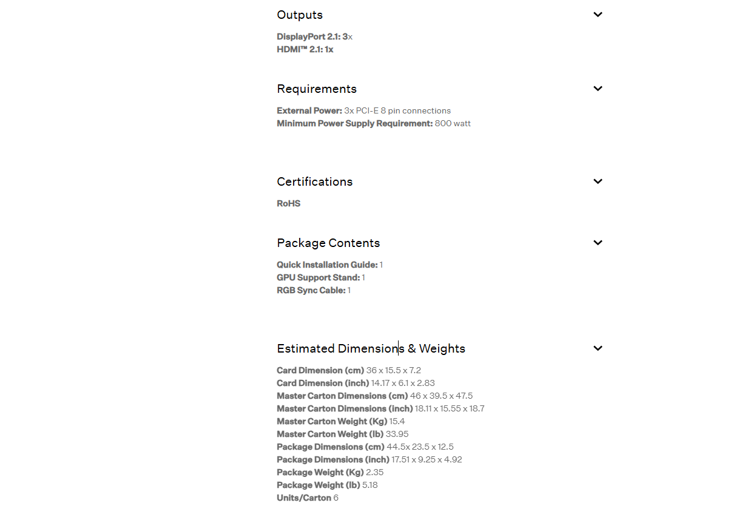Click the RGB Sync Cable entry
Image resolution: width=756 pixels, height=514 pixels.
313,291
